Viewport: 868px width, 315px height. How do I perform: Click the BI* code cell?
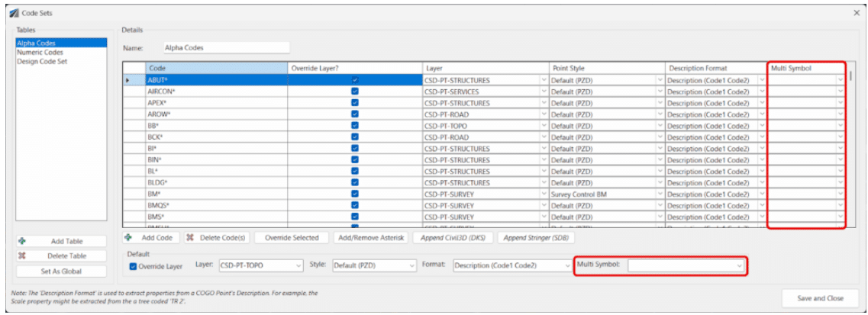(x=217, y=149)
